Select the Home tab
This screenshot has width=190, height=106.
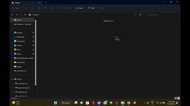26,3
